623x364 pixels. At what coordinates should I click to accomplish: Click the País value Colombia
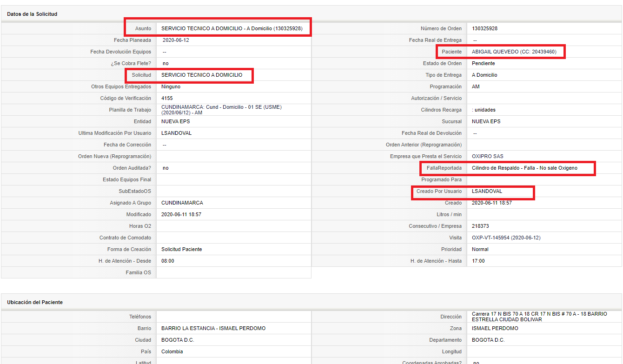[172, 351]
